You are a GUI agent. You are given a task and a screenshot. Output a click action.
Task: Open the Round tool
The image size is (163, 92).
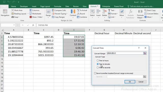tap(81, 14)
